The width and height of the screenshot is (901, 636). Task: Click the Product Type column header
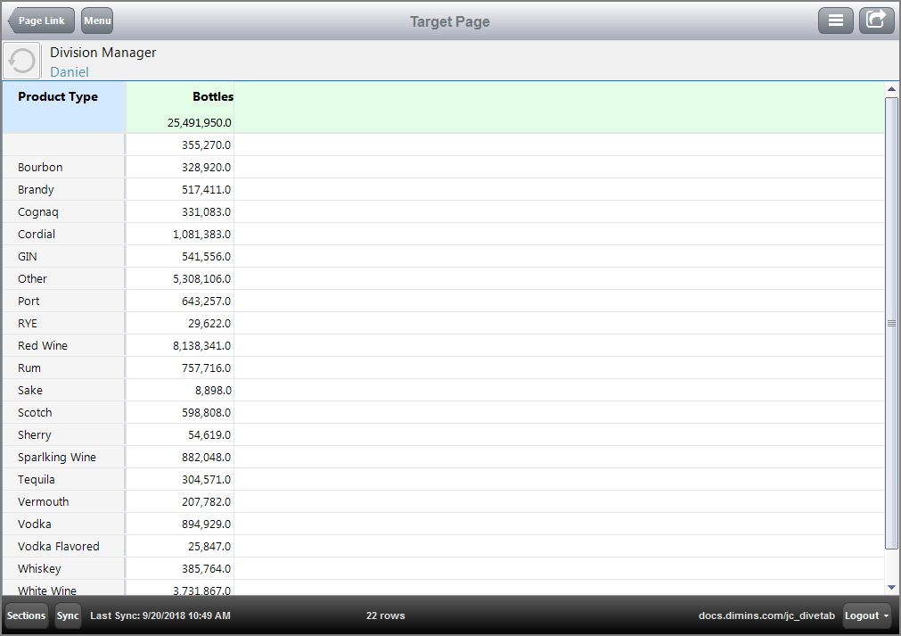click(56, 96)
